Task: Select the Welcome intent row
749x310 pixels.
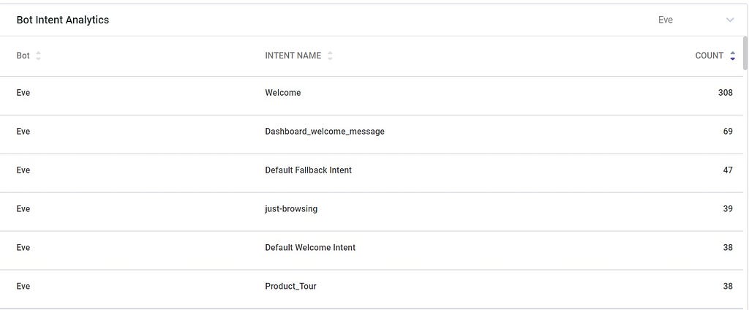Action: click(283, 93)
